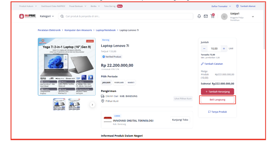This screenshot has height=142, width=271.
Task: Go to Laptop/Notebook breadcrumb
Action: [106, 30]
